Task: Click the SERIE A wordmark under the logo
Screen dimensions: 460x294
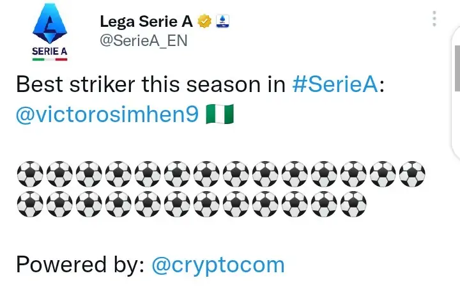Action: pos(50,50)
